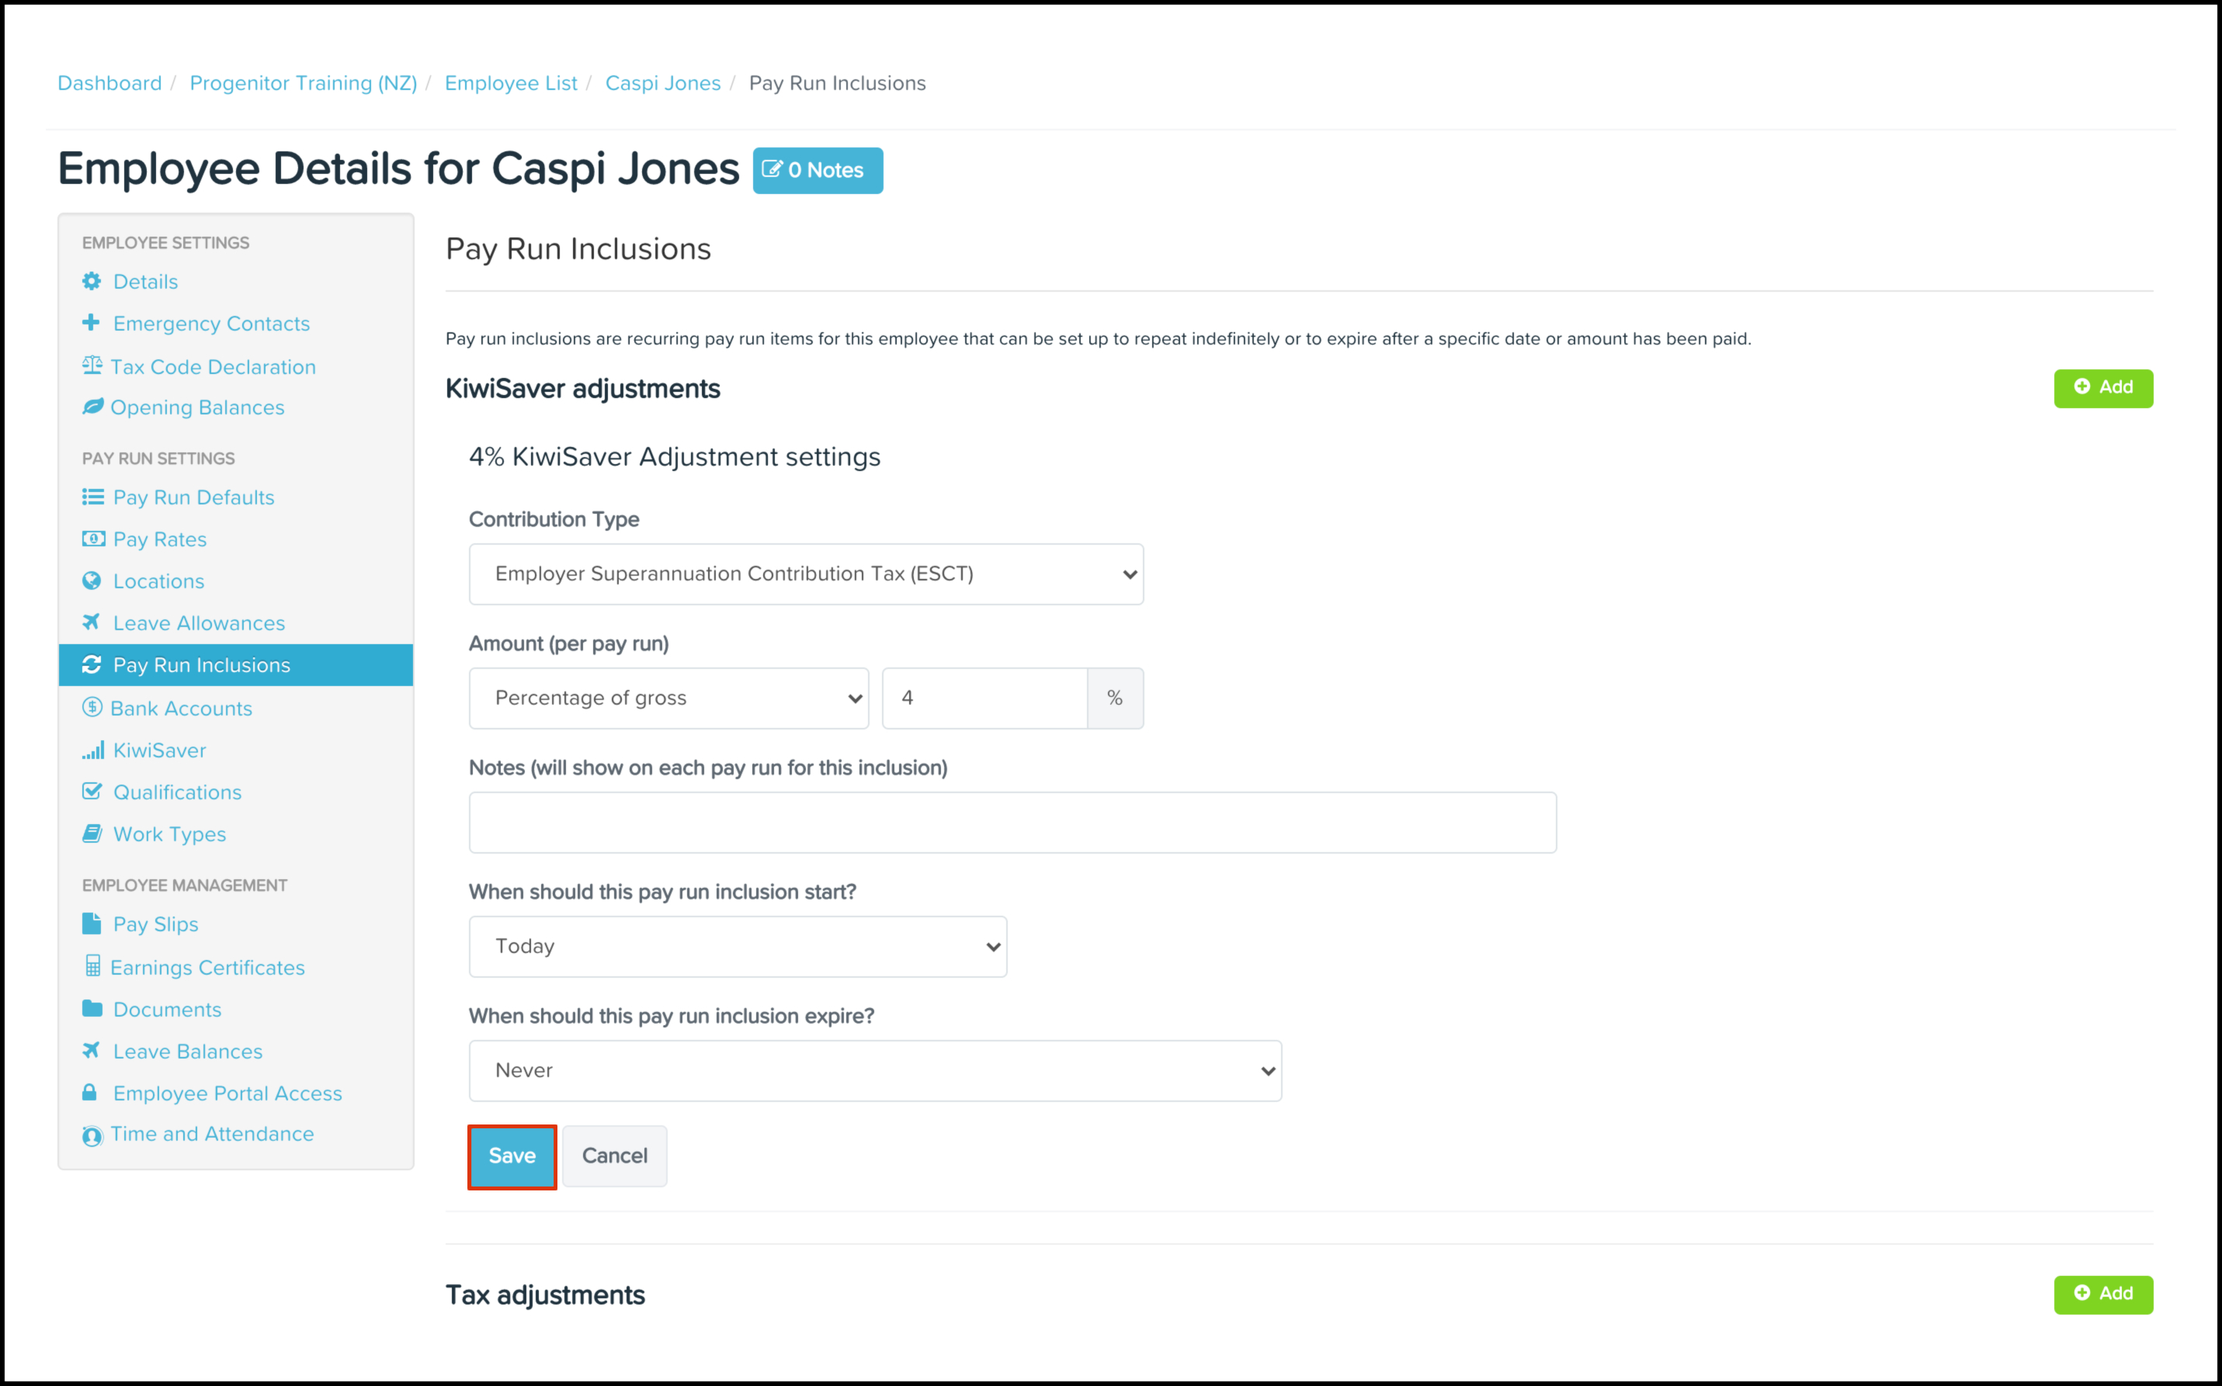Open the Contribution Type dropdown

(x=805, y=573)
